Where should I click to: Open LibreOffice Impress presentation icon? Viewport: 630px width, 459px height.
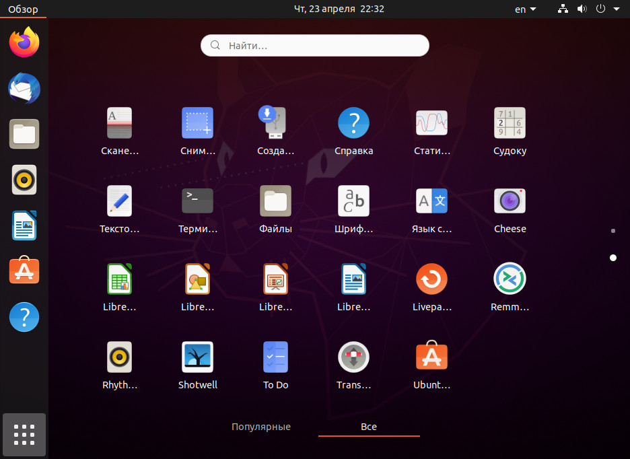pyautogui.click(x=275, y=279)
